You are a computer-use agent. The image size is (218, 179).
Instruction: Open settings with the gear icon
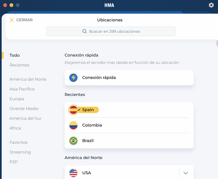[211, 5]
